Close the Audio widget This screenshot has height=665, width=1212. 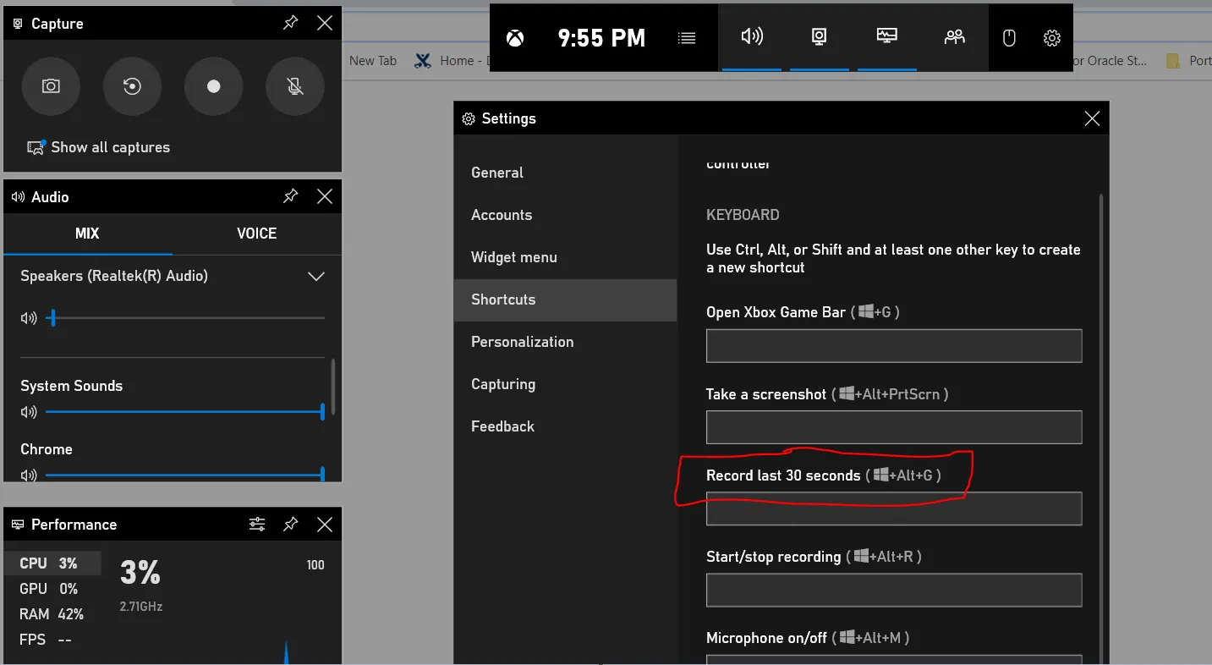[324, 196]
